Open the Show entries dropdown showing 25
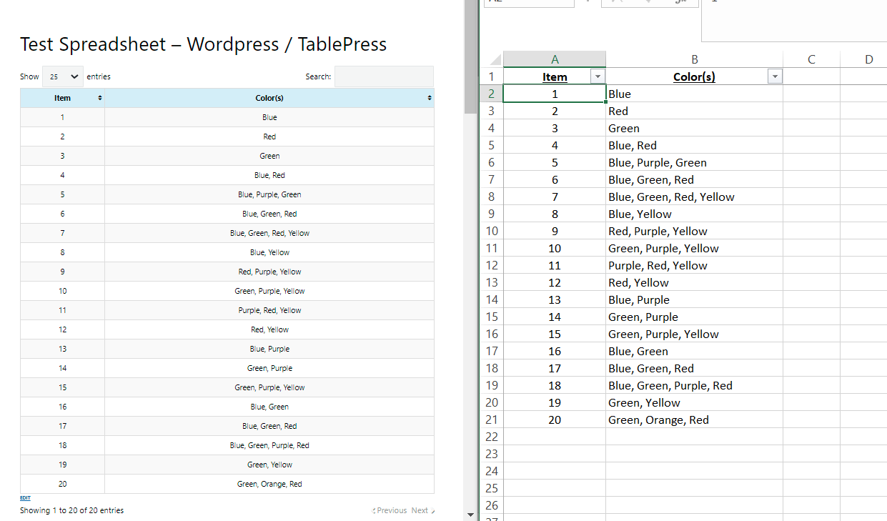The image size is (887, 521). (62, 76)
